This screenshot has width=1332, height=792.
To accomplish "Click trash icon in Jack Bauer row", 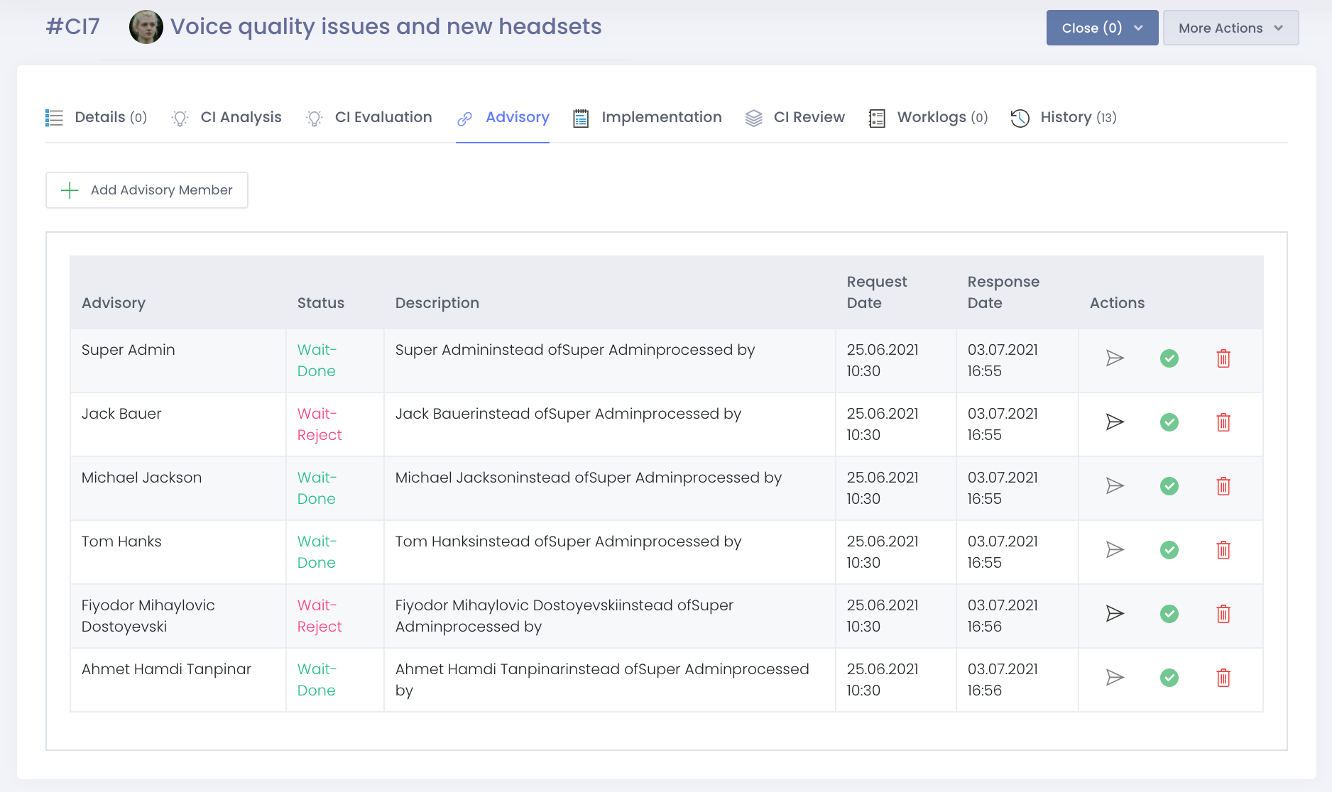I will 1223,422.
